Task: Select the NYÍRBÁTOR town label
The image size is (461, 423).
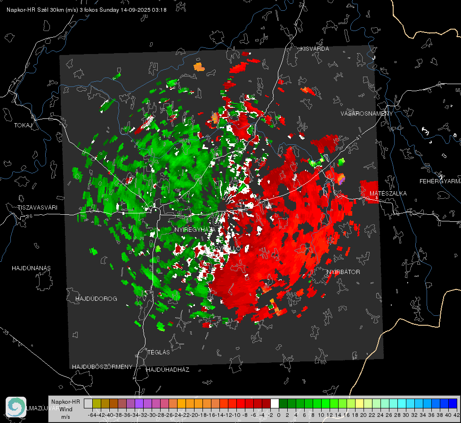Action: 343,272
